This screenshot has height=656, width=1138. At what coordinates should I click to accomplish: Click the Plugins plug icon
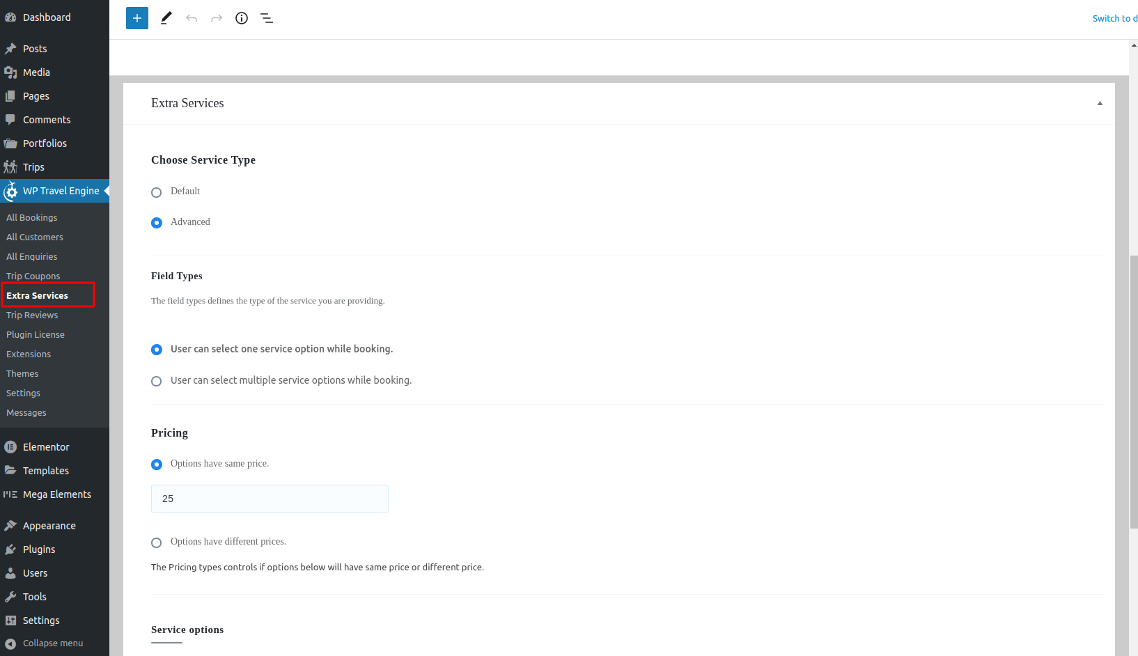click(10, 549)
